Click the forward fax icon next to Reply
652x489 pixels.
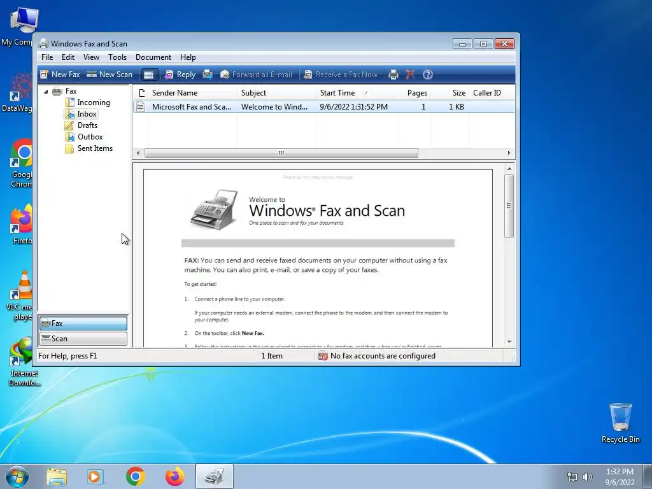pyautogui.click(x=208, y=74)
